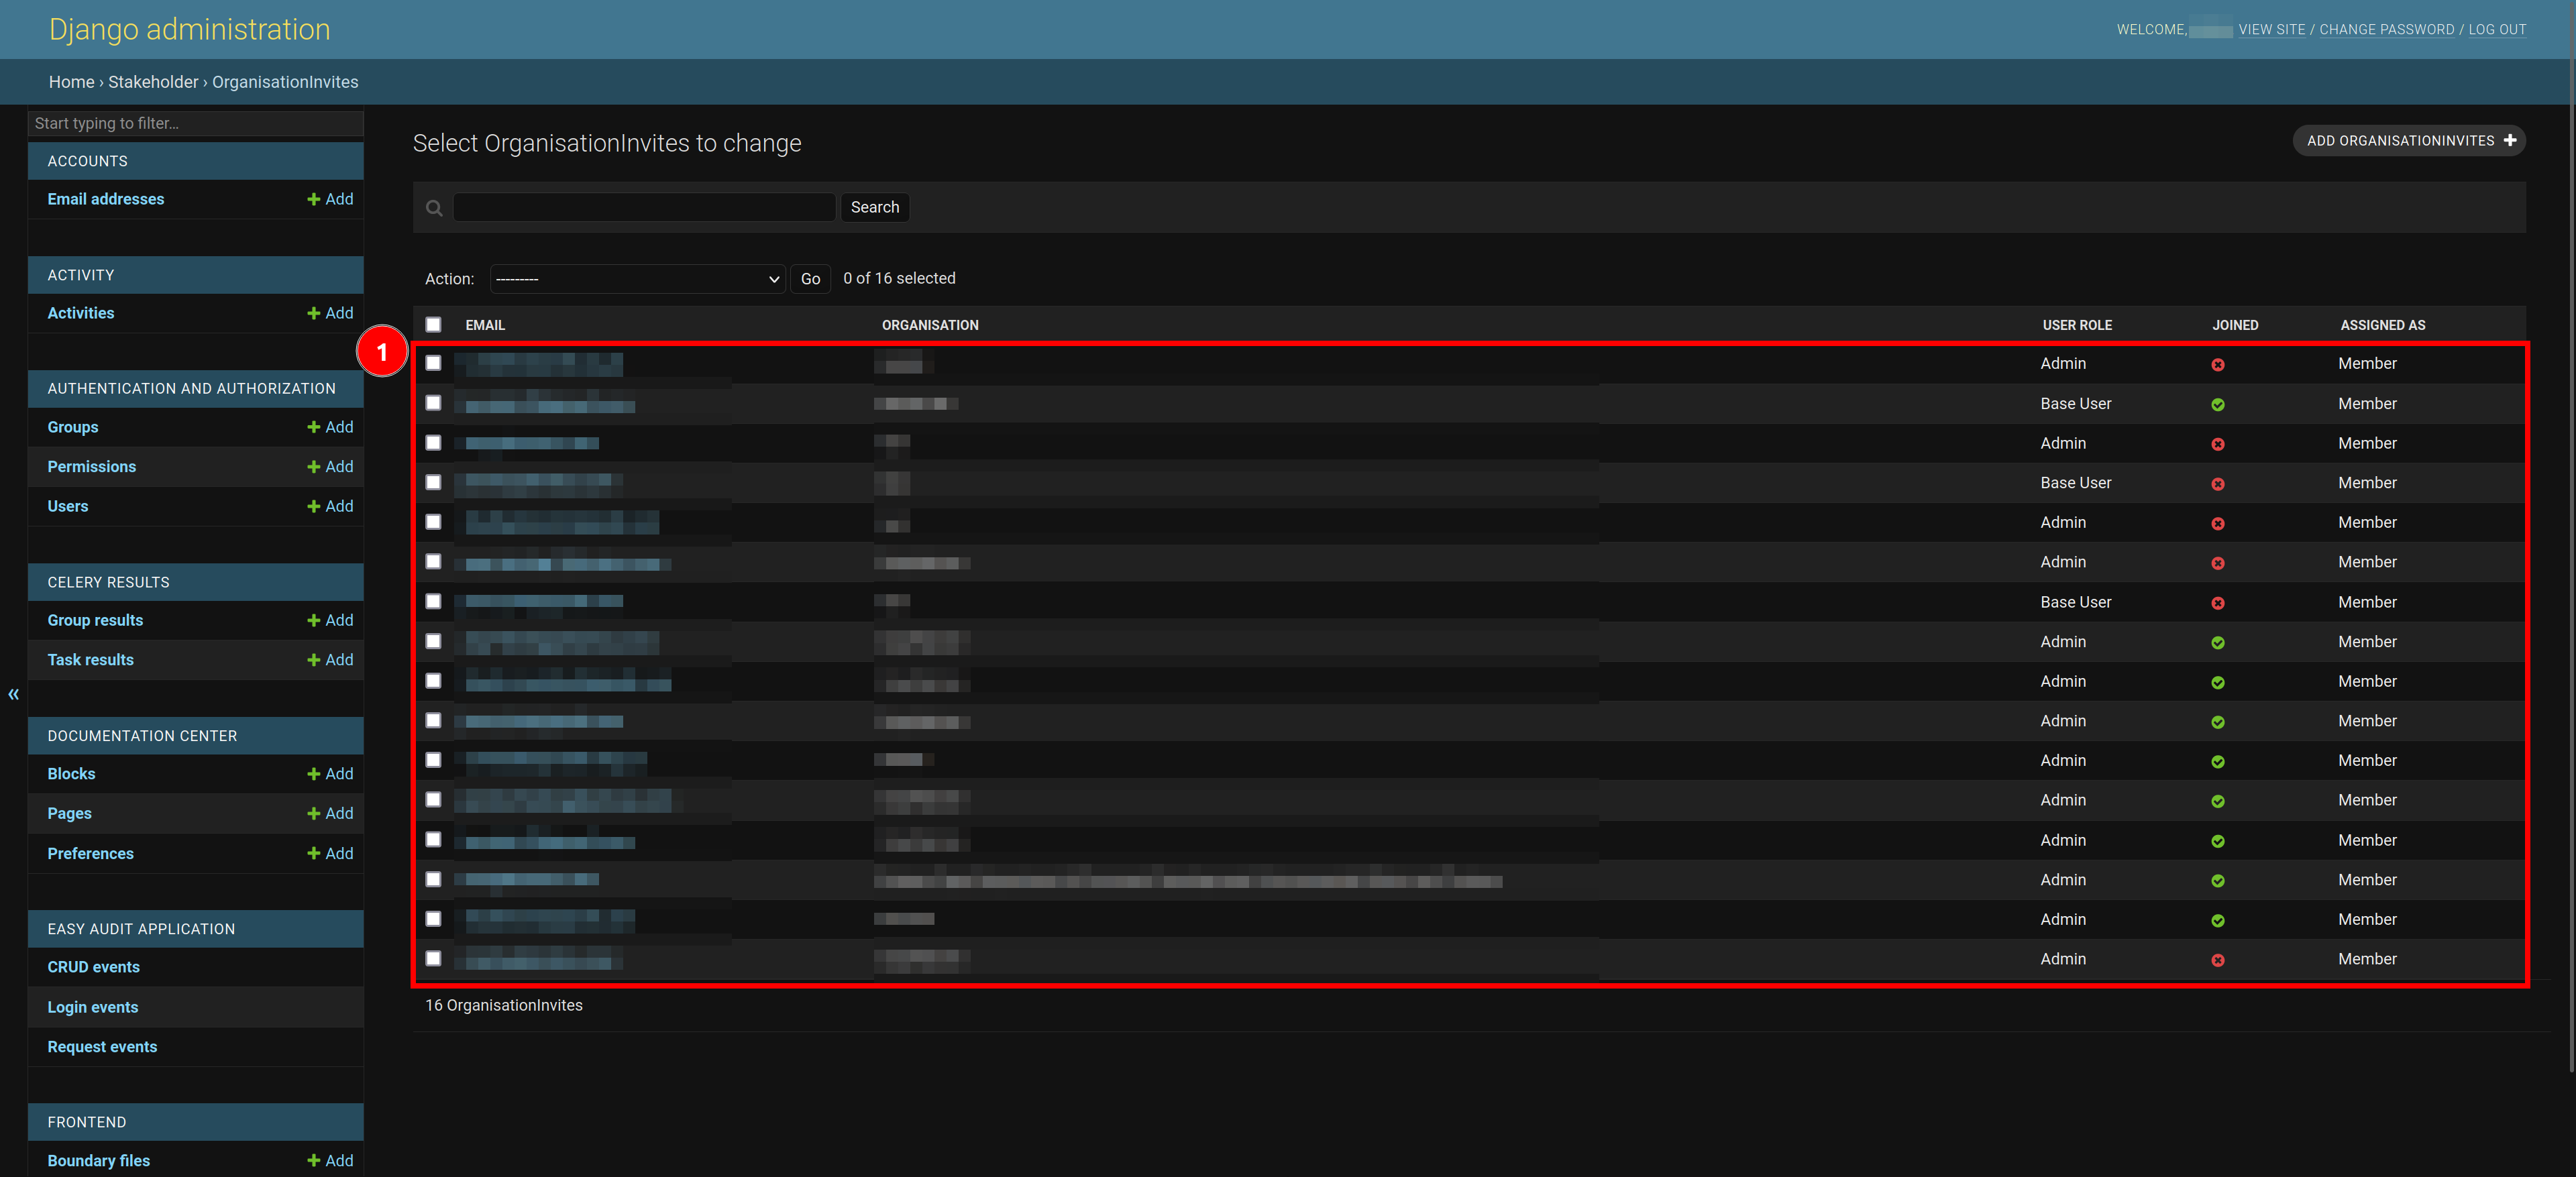Image resolution: width=2576 pixels, height=1177 pixels.
Task: Click the plus Add beside Groups
Action: (330, 427)
